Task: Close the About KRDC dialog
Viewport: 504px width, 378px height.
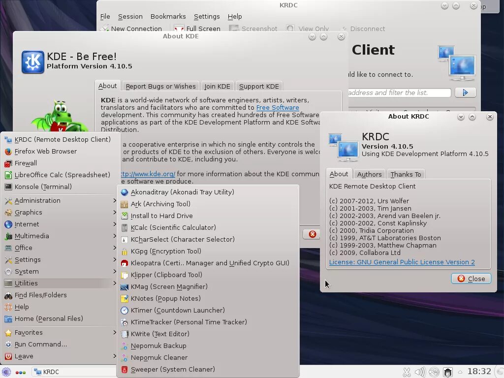Action: coord(471,279)
